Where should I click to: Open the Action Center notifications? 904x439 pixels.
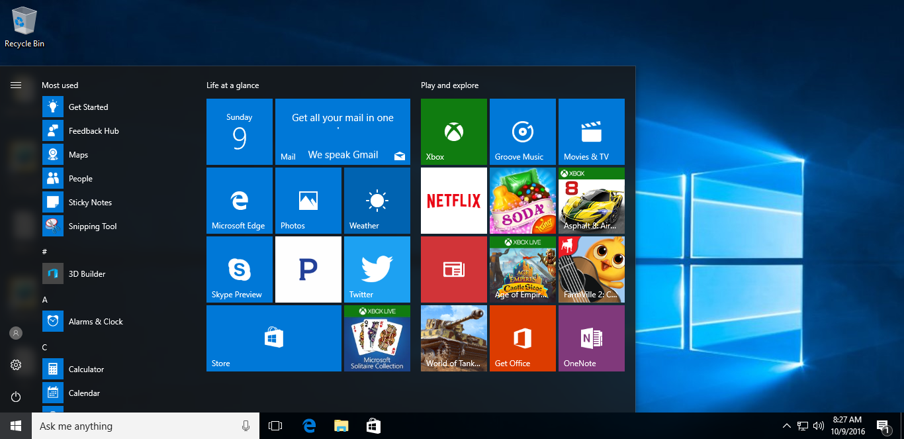(882, 426)
